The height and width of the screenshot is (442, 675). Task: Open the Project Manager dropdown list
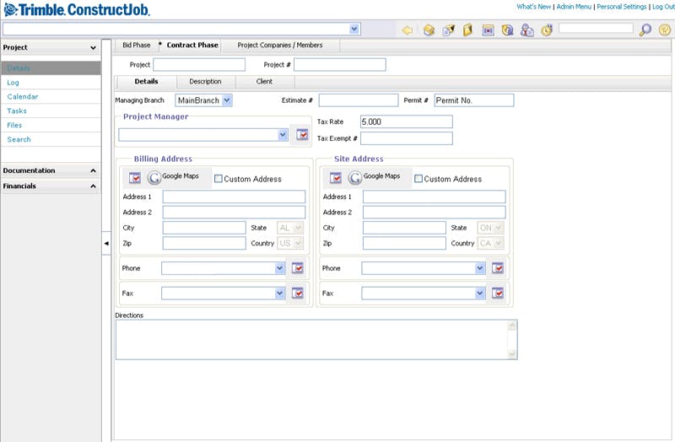point(283,134)
